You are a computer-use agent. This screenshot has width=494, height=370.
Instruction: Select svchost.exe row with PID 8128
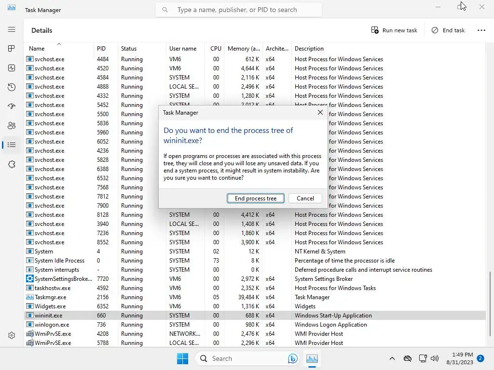255,214
